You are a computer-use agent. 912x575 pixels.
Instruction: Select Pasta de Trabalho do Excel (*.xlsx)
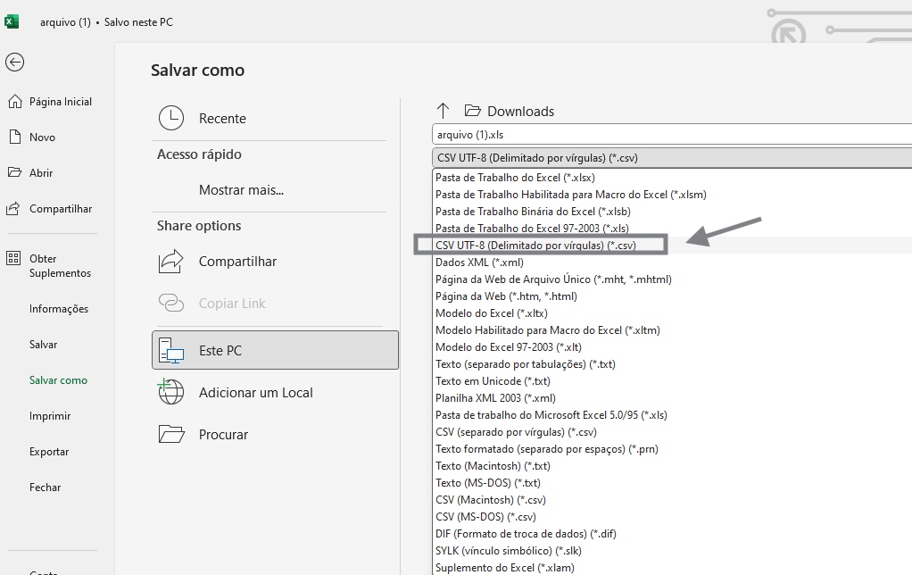click(x=515, y=178)
